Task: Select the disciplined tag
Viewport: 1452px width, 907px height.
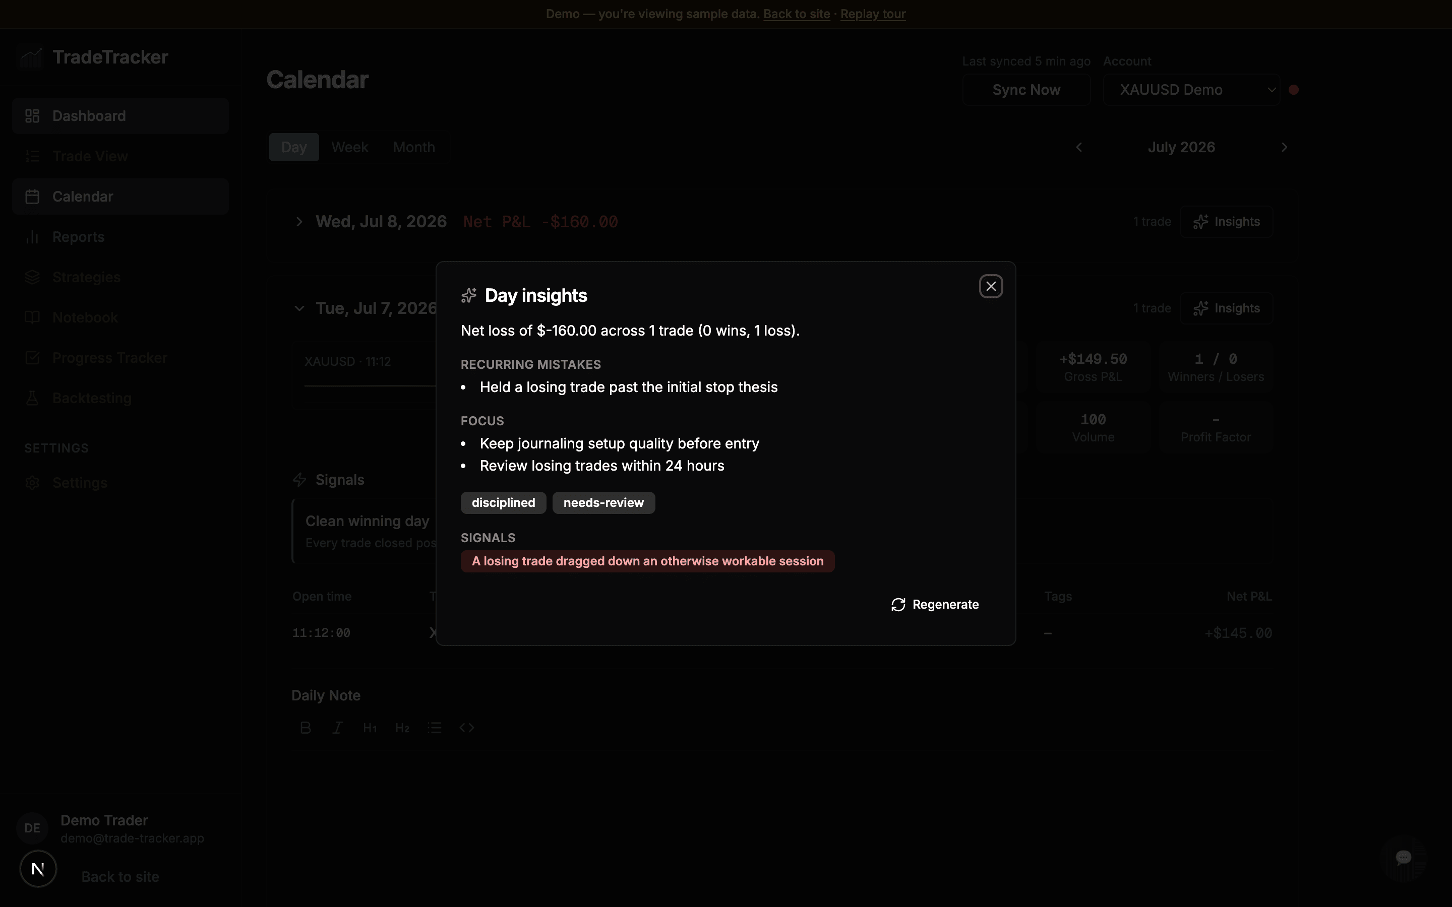Action: 503,503
